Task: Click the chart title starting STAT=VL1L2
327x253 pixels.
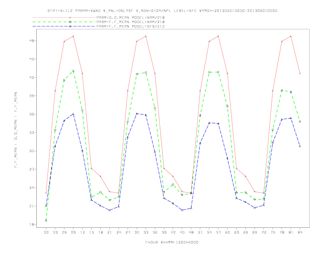Action: tap(162, 11)
